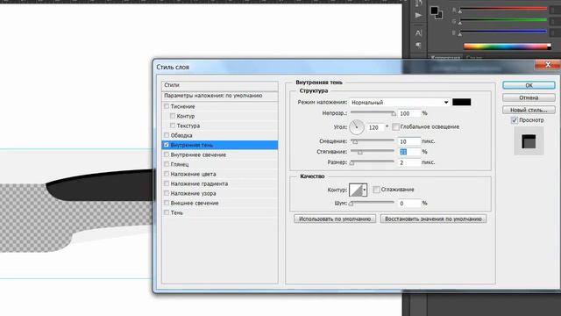Adjust the Размер slider

pyautogui.click(x=372, y=162)
